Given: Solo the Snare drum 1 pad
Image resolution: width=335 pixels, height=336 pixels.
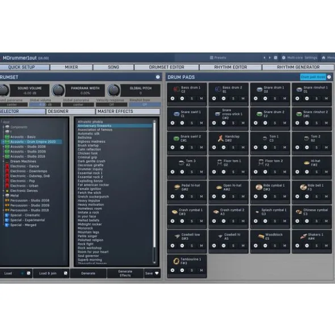Looking at the screenshot, I should [x=275, y=98].
